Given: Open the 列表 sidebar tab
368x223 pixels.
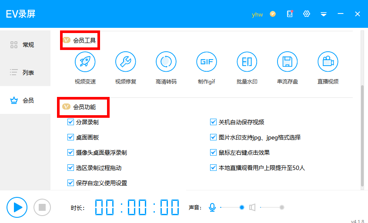Looking at the screenshot, I should pyautogui.click(x=25, y=73).
